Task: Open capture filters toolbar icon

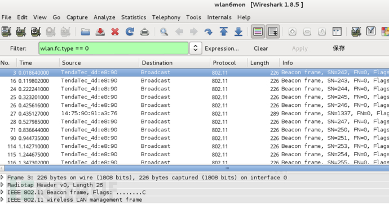Action: pyautogui.click(x=356, y=31)
